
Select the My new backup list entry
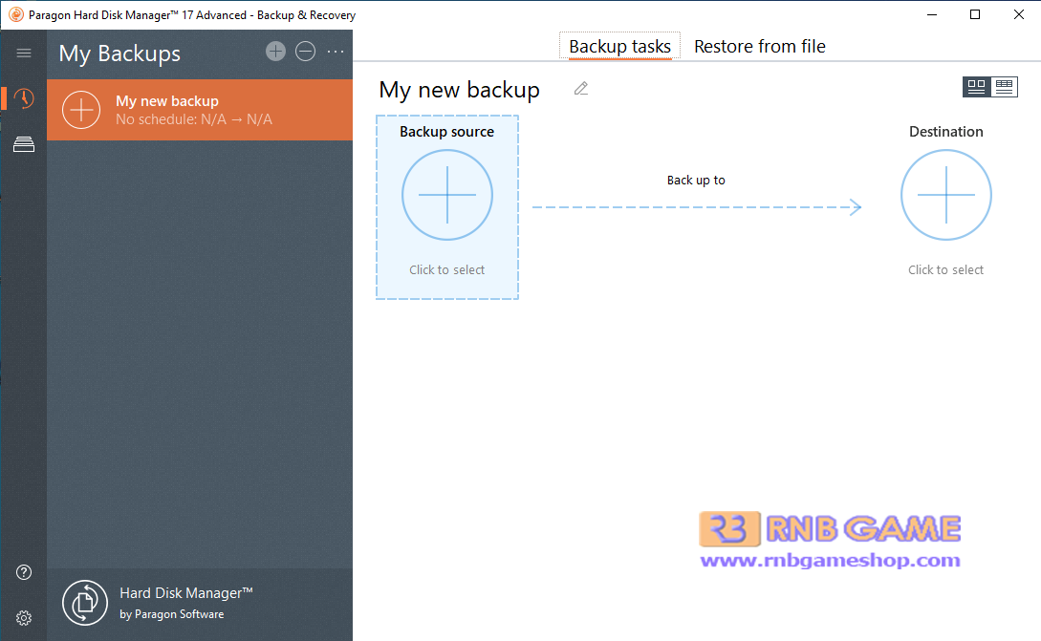(200, 110)
